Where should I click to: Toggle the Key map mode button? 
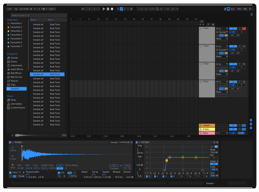pos(233,9)
